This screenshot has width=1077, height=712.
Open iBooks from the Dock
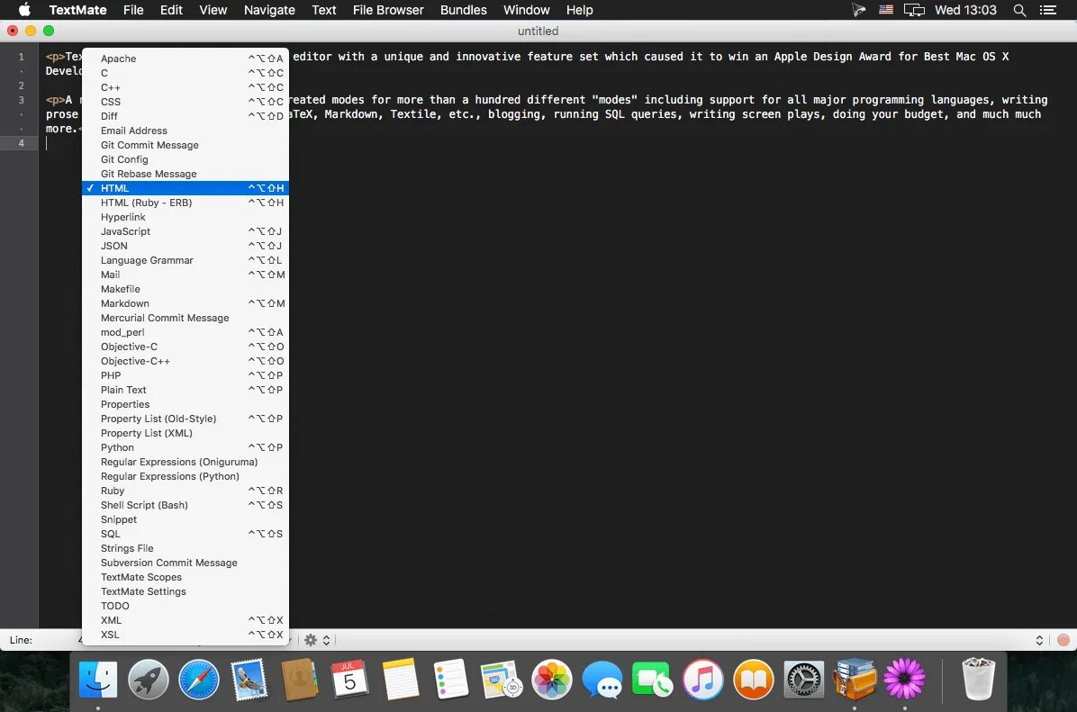pos(754,679)
